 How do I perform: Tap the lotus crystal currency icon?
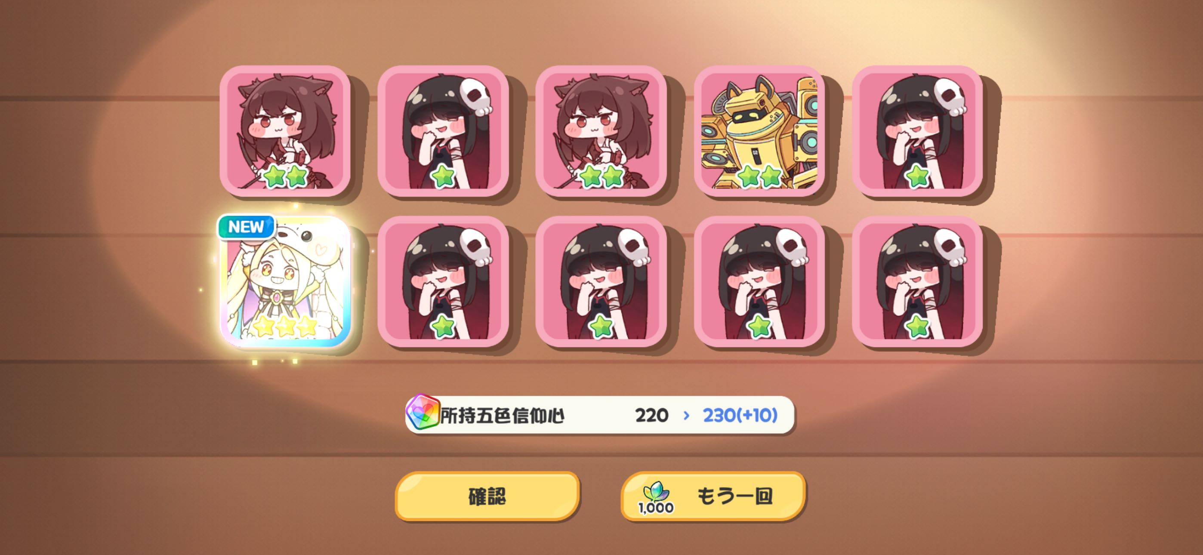click(x=656, y=492)
